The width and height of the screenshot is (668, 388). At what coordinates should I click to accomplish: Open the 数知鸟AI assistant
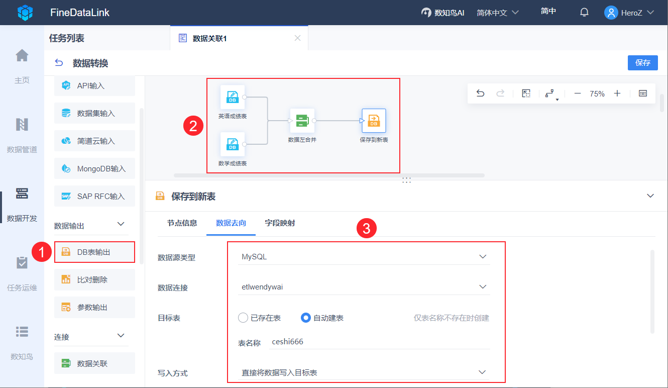tap(442, 13)
